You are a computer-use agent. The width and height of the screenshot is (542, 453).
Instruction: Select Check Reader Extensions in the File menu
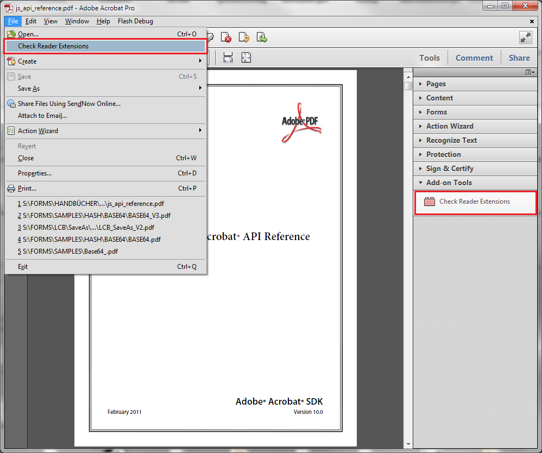click(x=106, y=46)
